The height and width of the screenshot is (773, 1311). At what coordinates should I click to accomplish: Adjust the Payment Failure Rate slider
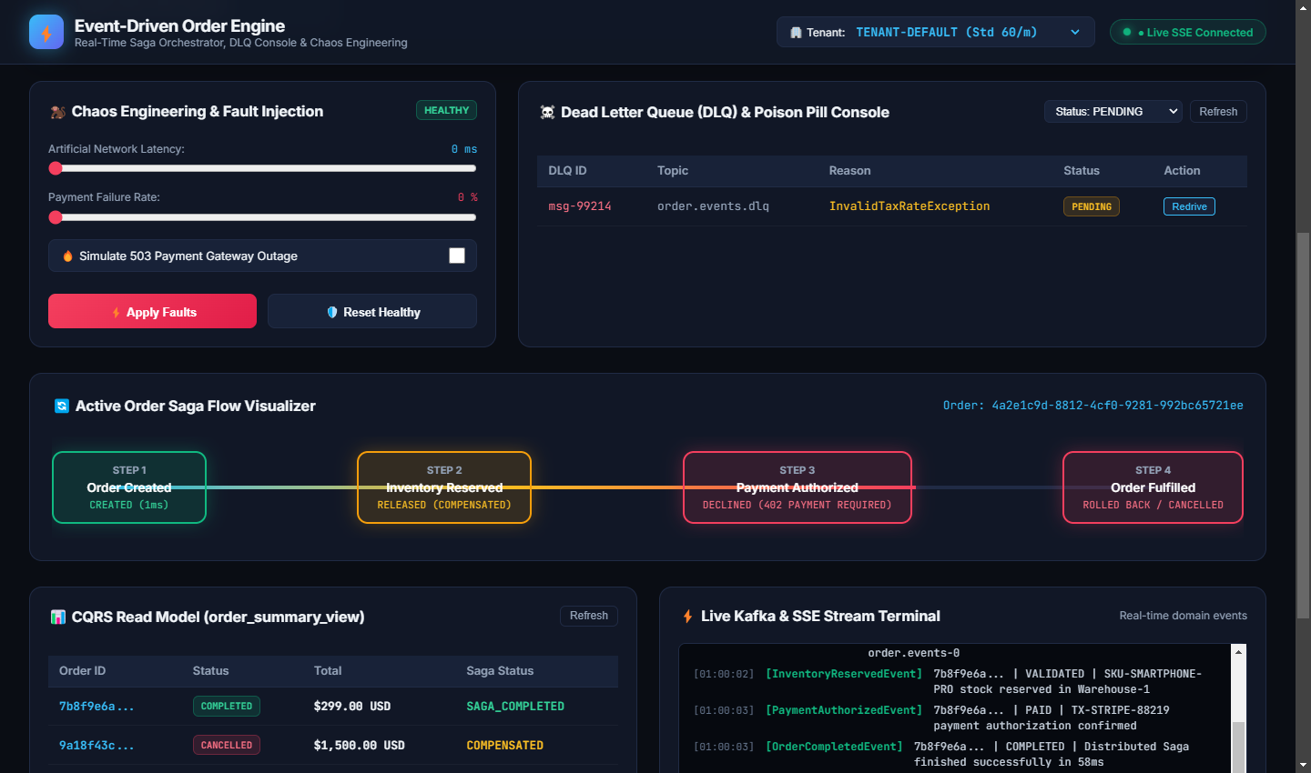262,217
